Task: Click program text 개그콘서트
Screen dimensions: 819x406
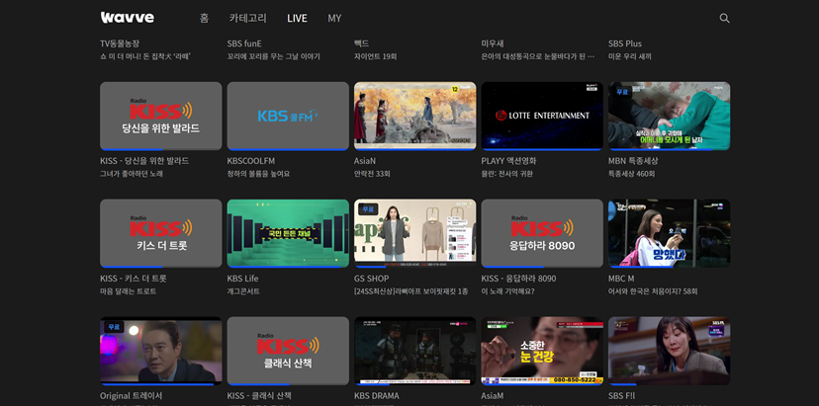Action: 243,291
